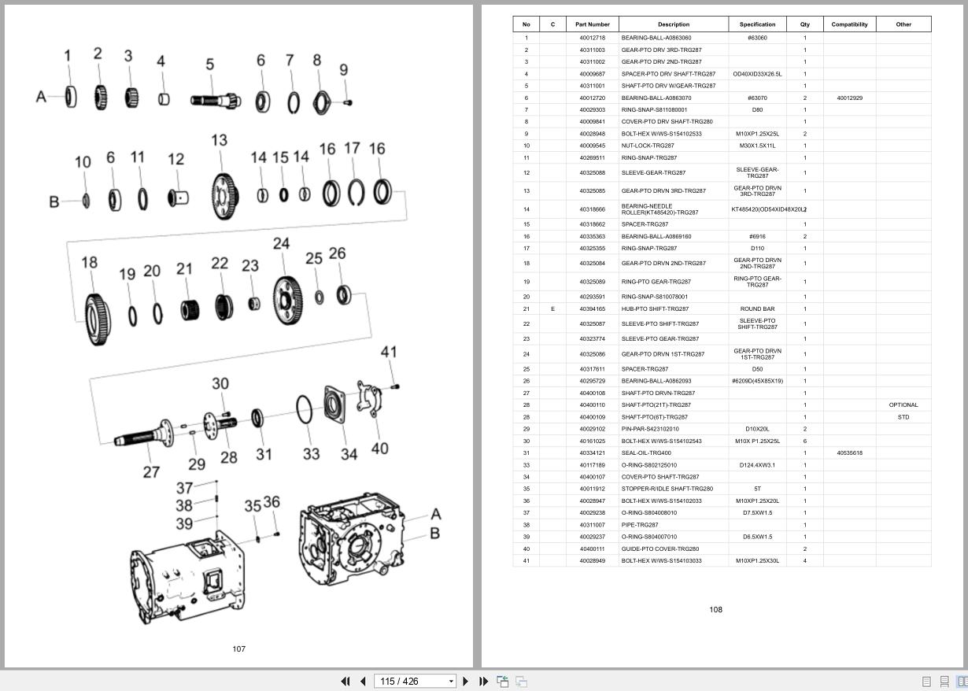Click description SPACER-PTO DRV SHAFT-TRG287
The height and width of the screenshot is (691, 968).
coord(668,74)
